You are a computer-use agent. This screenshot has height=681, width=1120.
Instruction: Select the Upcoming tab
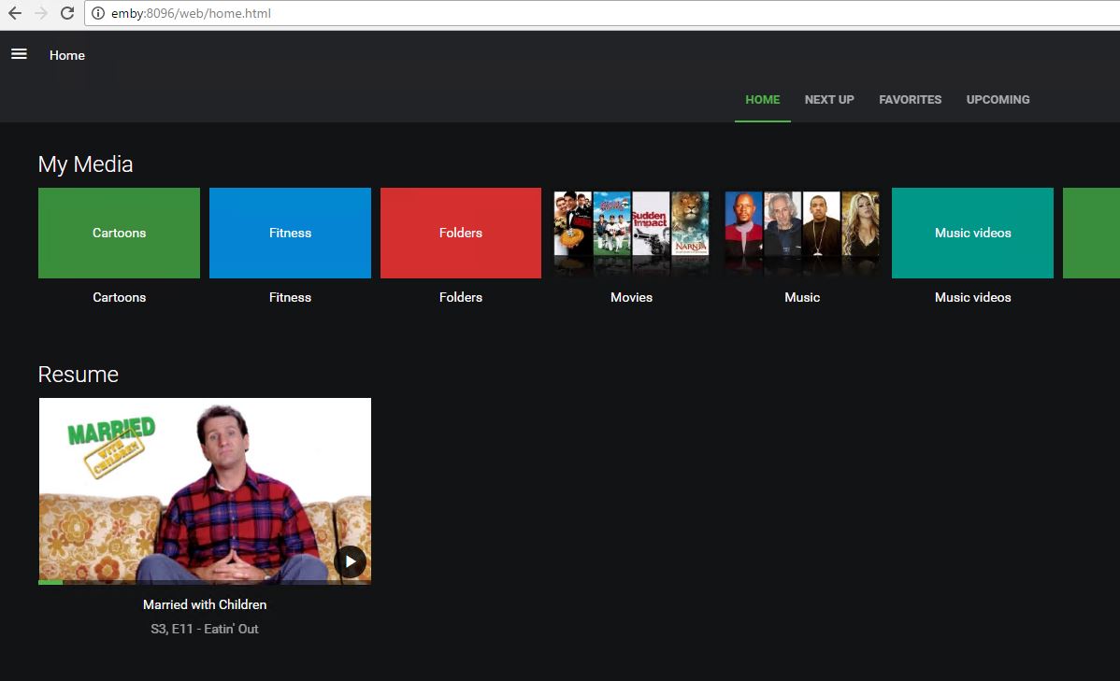click(998, 100)
